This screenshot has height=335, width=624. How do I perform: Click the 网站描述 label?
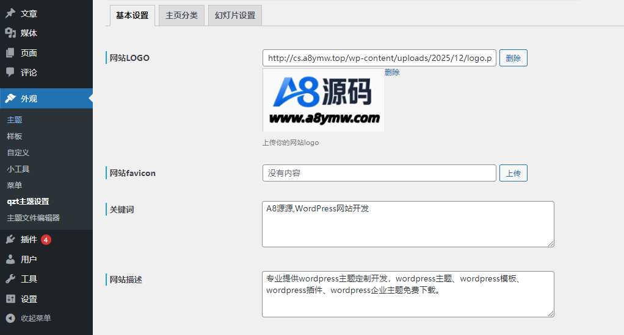[126, 280]
